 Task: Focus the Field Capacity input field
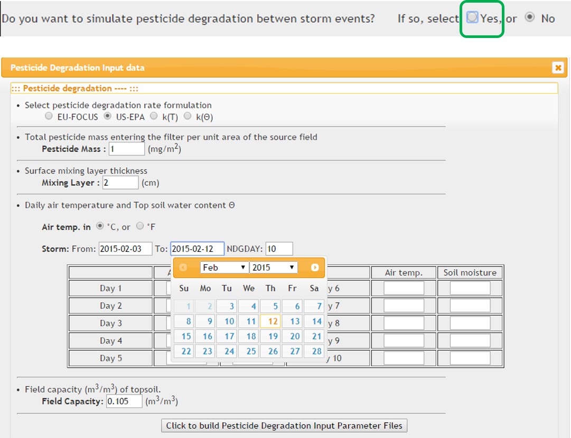coord(124,401)
